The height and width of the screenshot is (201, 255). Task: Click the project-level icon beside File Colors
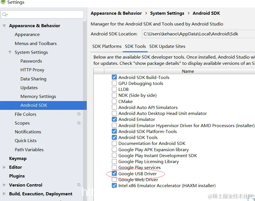pos(79,114)
